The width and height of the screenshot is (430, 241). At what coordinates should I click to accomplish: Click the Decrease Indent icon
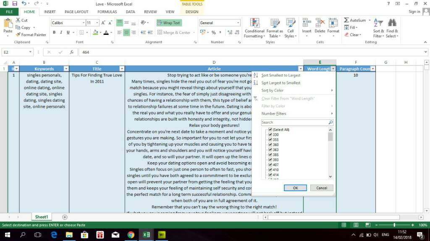(x=143, y=32)
